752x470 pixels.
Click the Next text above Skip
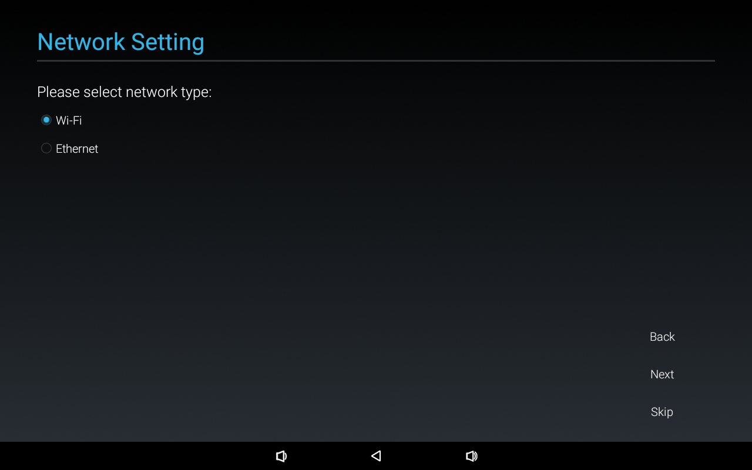(662, 374)
